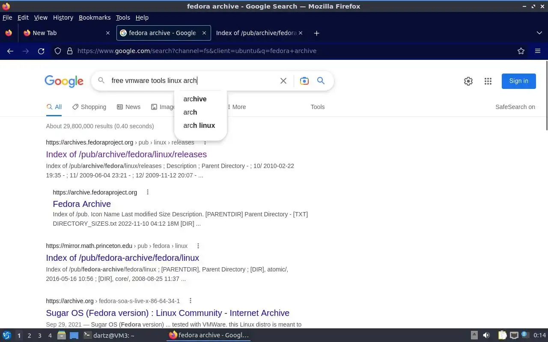
Task: Open the volume speaker tray icon
Action: (x=486, y=336)
